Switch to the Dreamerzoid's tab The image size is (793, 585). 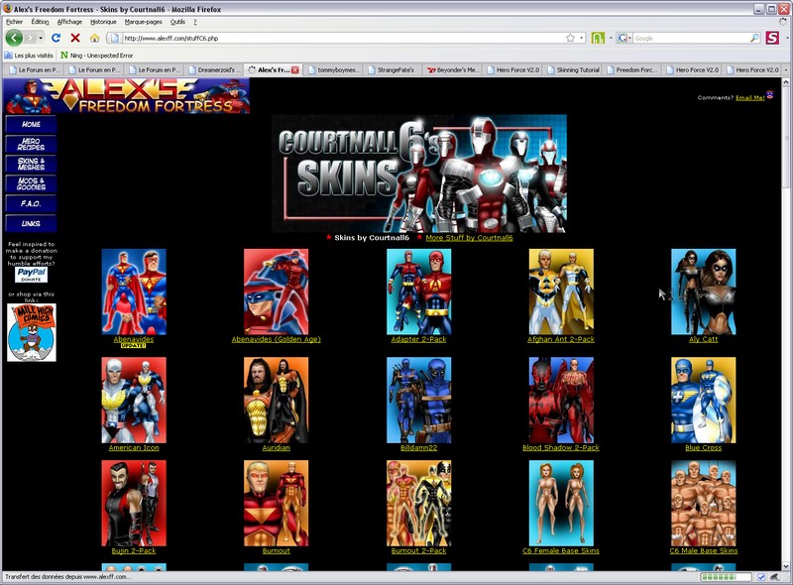[x=214, y=70]
